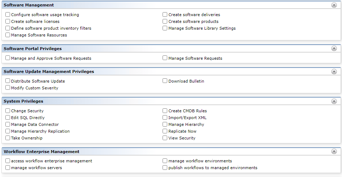Tick the Download Bulletin checkbox

click(165, 81)
